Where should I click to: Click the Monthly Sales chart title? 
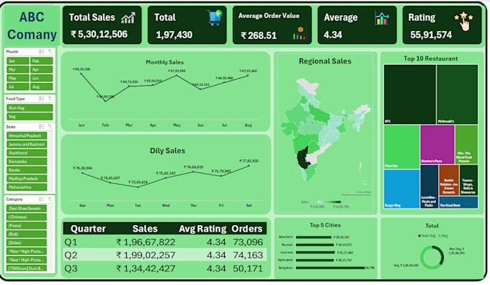(x=165, y=62)
